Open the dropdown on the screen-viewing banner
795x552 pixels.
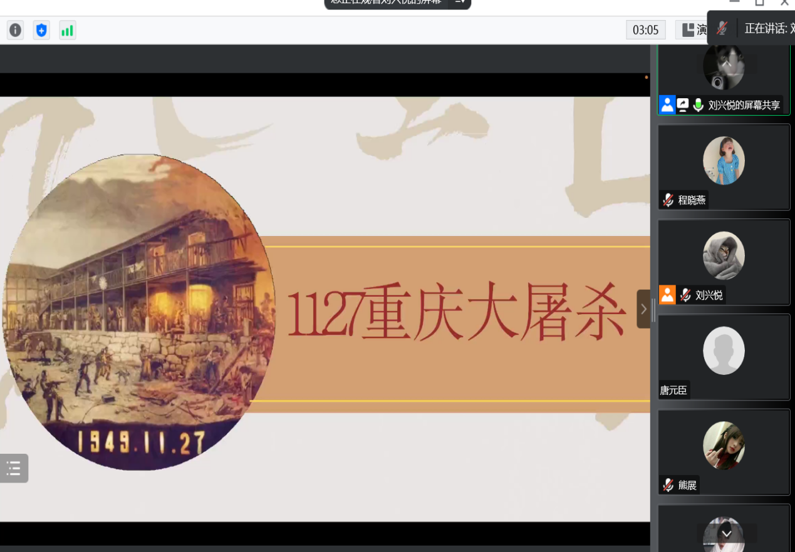click(460, 2)
